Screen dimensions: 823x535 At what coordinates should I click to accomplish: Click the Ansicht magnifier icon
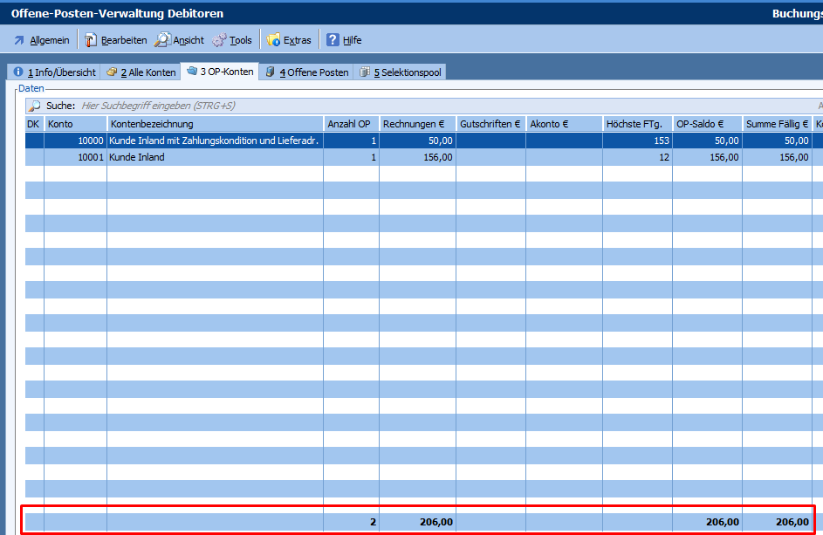162,40
